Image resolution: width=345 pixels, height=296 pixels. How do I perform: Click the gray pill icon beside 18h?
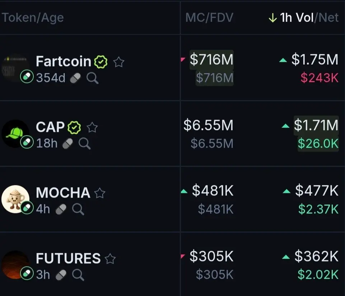[67, 144]
